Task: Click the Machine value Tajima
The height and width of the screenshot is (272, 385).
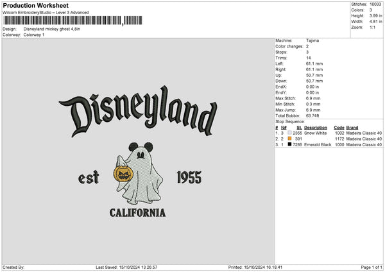Action: 312,40
